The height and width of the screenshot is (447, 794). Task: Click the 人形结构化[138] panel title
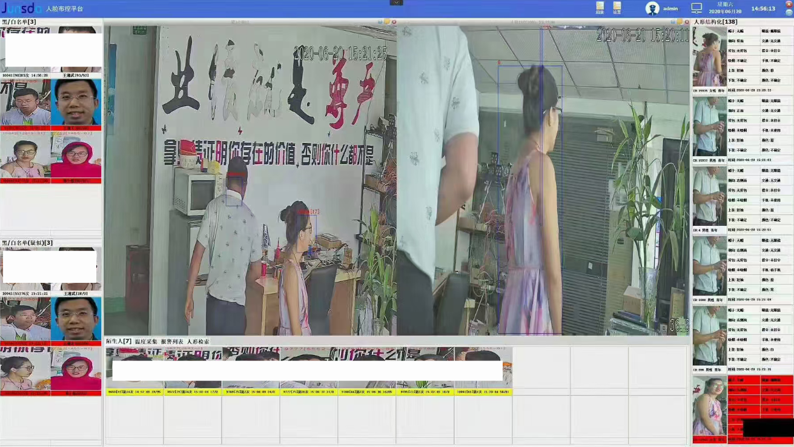[715, 22]
